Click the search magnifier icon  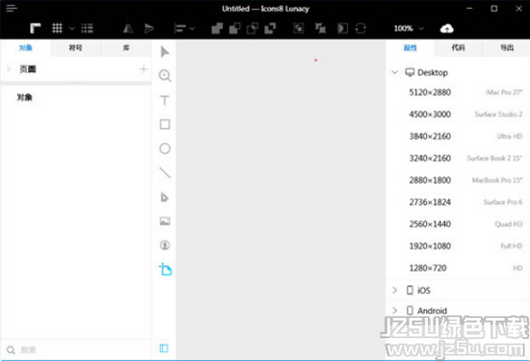(x=11, y=350)
